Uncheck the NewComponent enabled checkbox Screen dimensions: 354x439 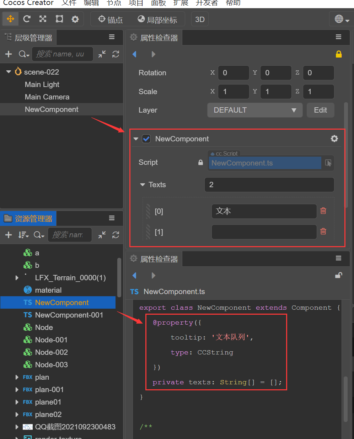click(146, 139)
